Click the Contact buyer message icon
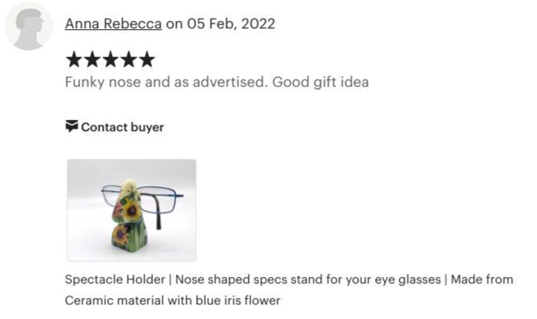 (71, 126)
